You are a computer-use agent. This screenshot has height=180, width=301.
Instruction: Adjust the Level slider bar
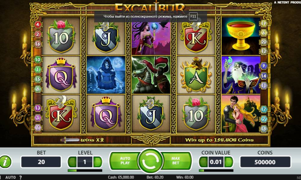[85, 170]
